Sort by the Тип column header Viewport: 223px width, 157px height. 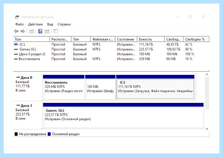pos(81,39)
